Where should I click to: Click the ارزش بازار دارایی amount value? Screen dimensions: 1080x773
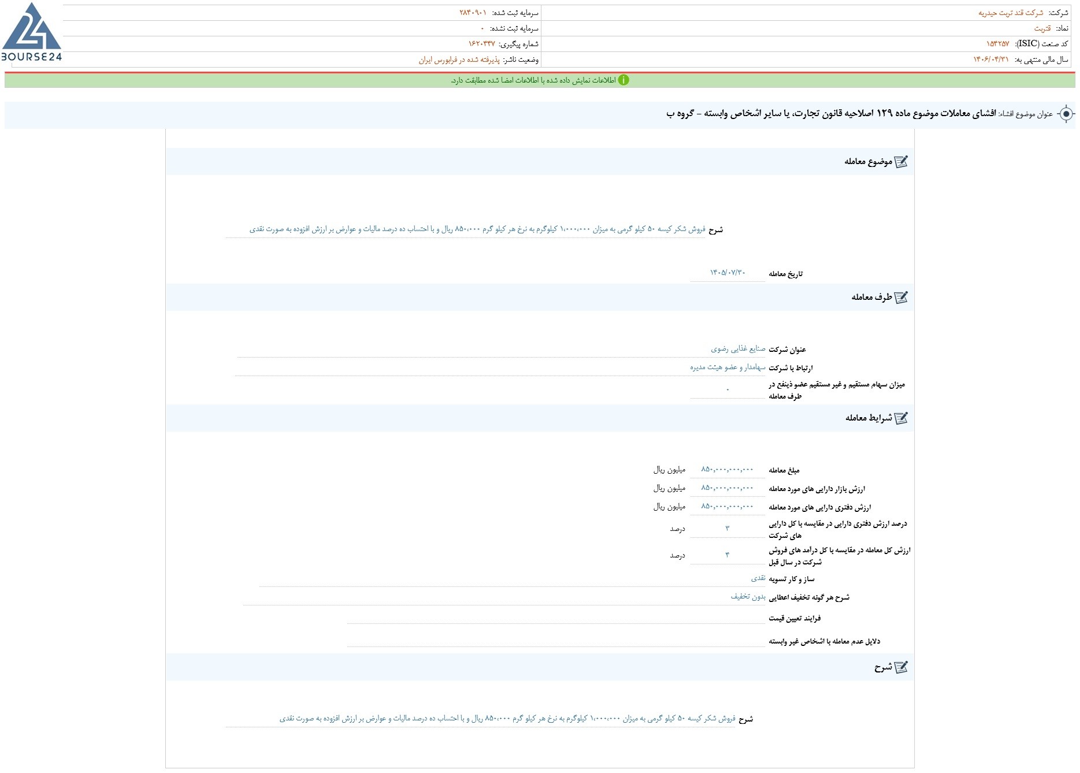(727, 488)
